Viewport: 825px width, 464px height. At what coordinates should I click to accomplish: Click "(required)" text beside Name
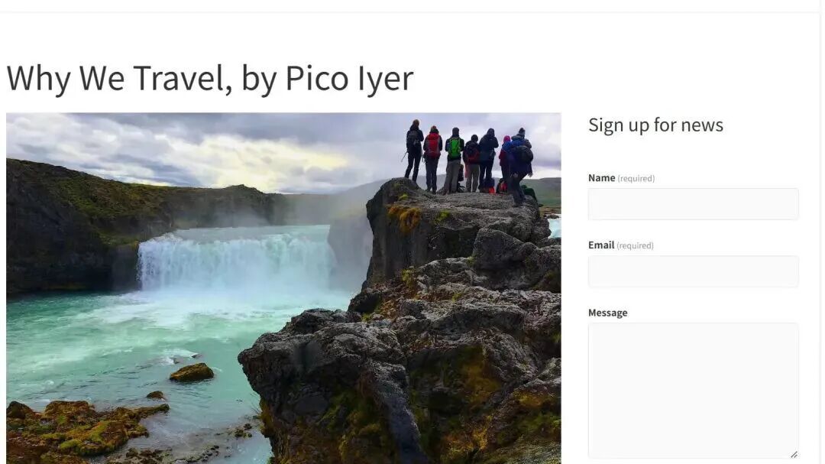(x=636, y=179)
